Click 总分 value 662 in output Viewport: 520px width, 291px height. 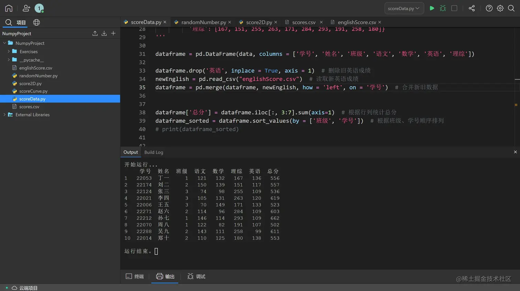click(275, 218)
